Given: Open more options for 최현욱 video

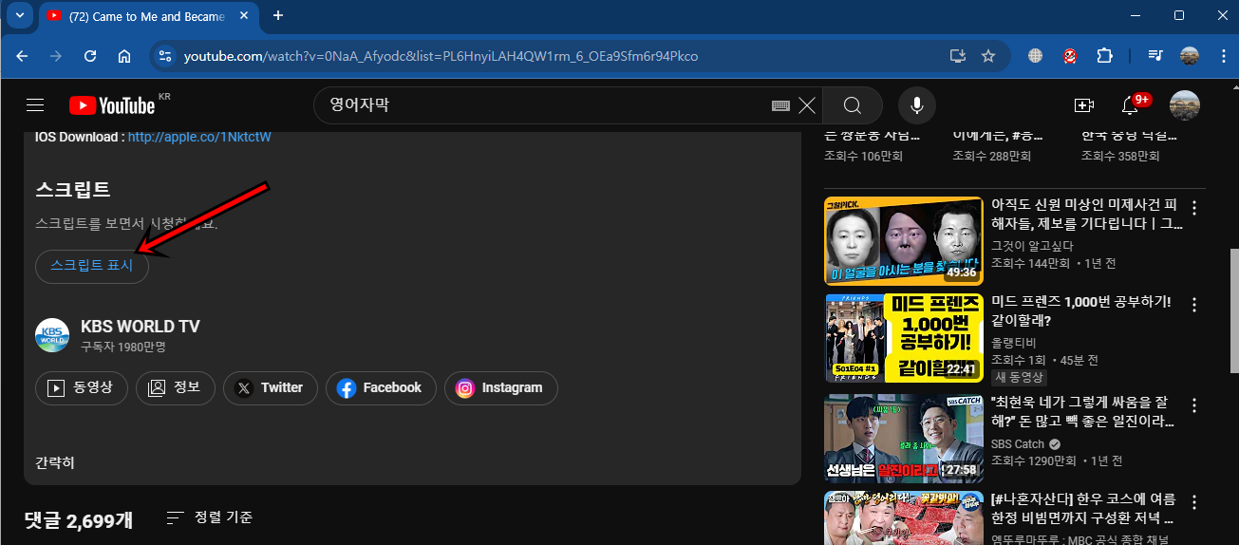Looking at the screenshot, I should tap(1194, 404).
